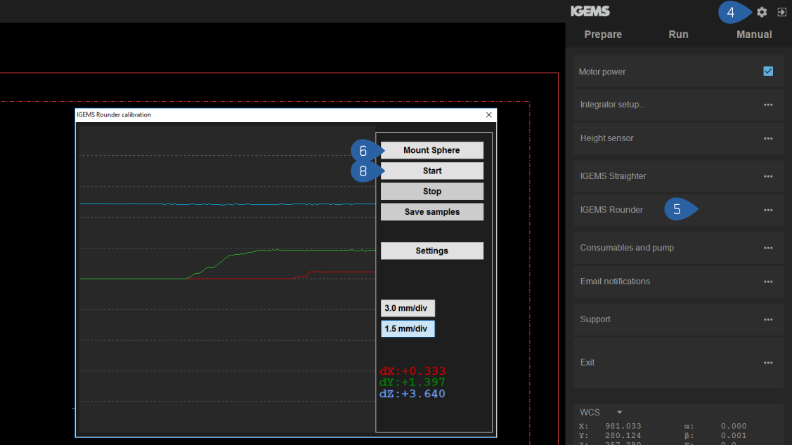Select 1.5 mm/div scale
This screenshot has width=792, height=445.
(x=408, y=329)
